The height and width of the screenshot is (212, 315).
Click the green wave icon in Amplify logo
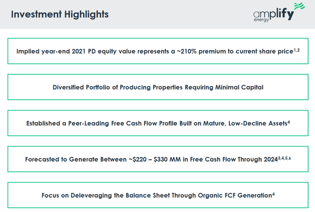(298, 8)
